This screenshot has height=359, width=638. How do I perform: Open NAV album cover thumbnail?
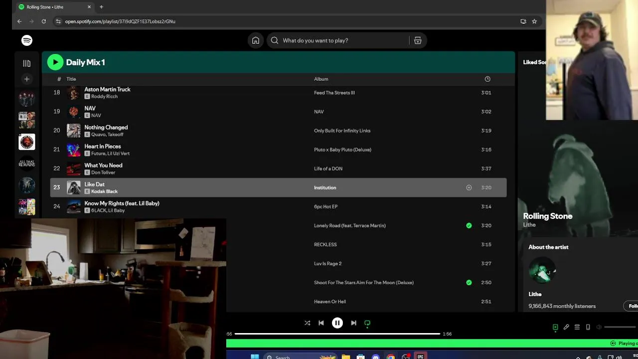click(74, 112)
